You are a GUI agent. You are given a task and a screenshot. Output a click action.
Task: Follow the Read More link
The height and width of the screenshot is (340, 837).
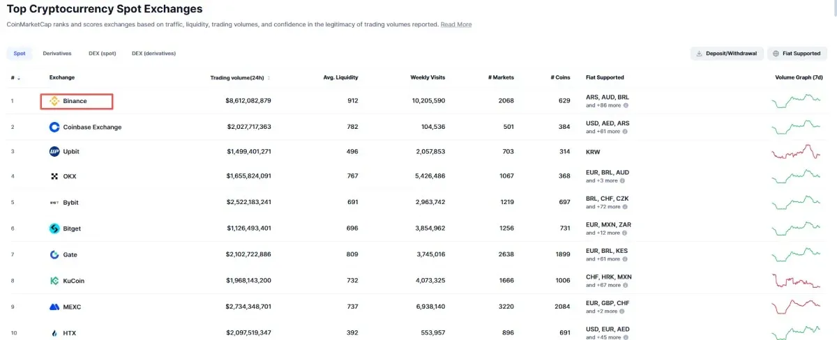pyautogui.click(x=455, y=24)
